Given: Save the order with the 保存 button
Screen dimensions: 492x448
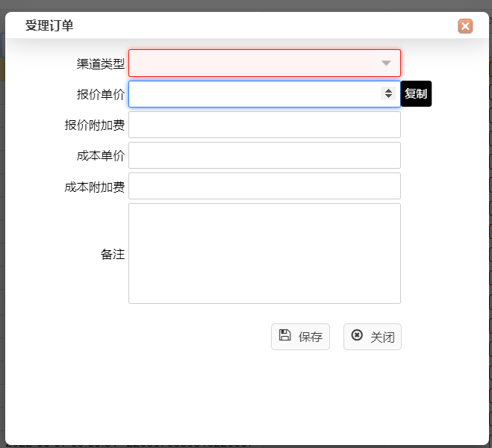Looking at the screenshot, I should click(x=300, y=337).
